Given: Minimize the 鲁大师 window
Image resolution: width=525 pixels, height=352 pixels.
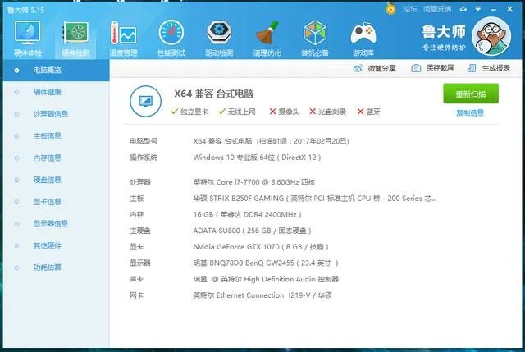Looking at the screenshot, I should [x=494, y=9].
